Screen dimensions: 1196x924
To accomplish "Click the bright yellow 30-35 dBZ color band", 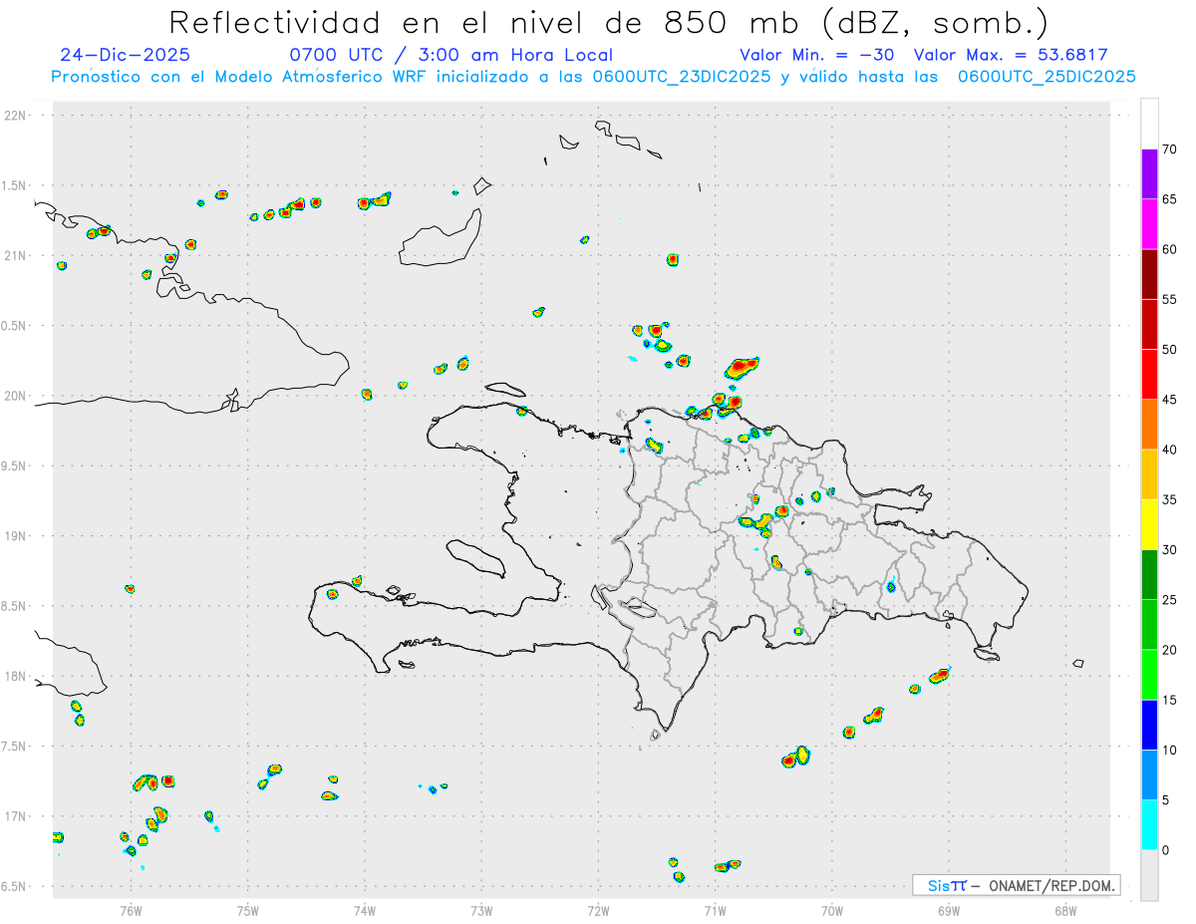I will tap(1149, 524).
